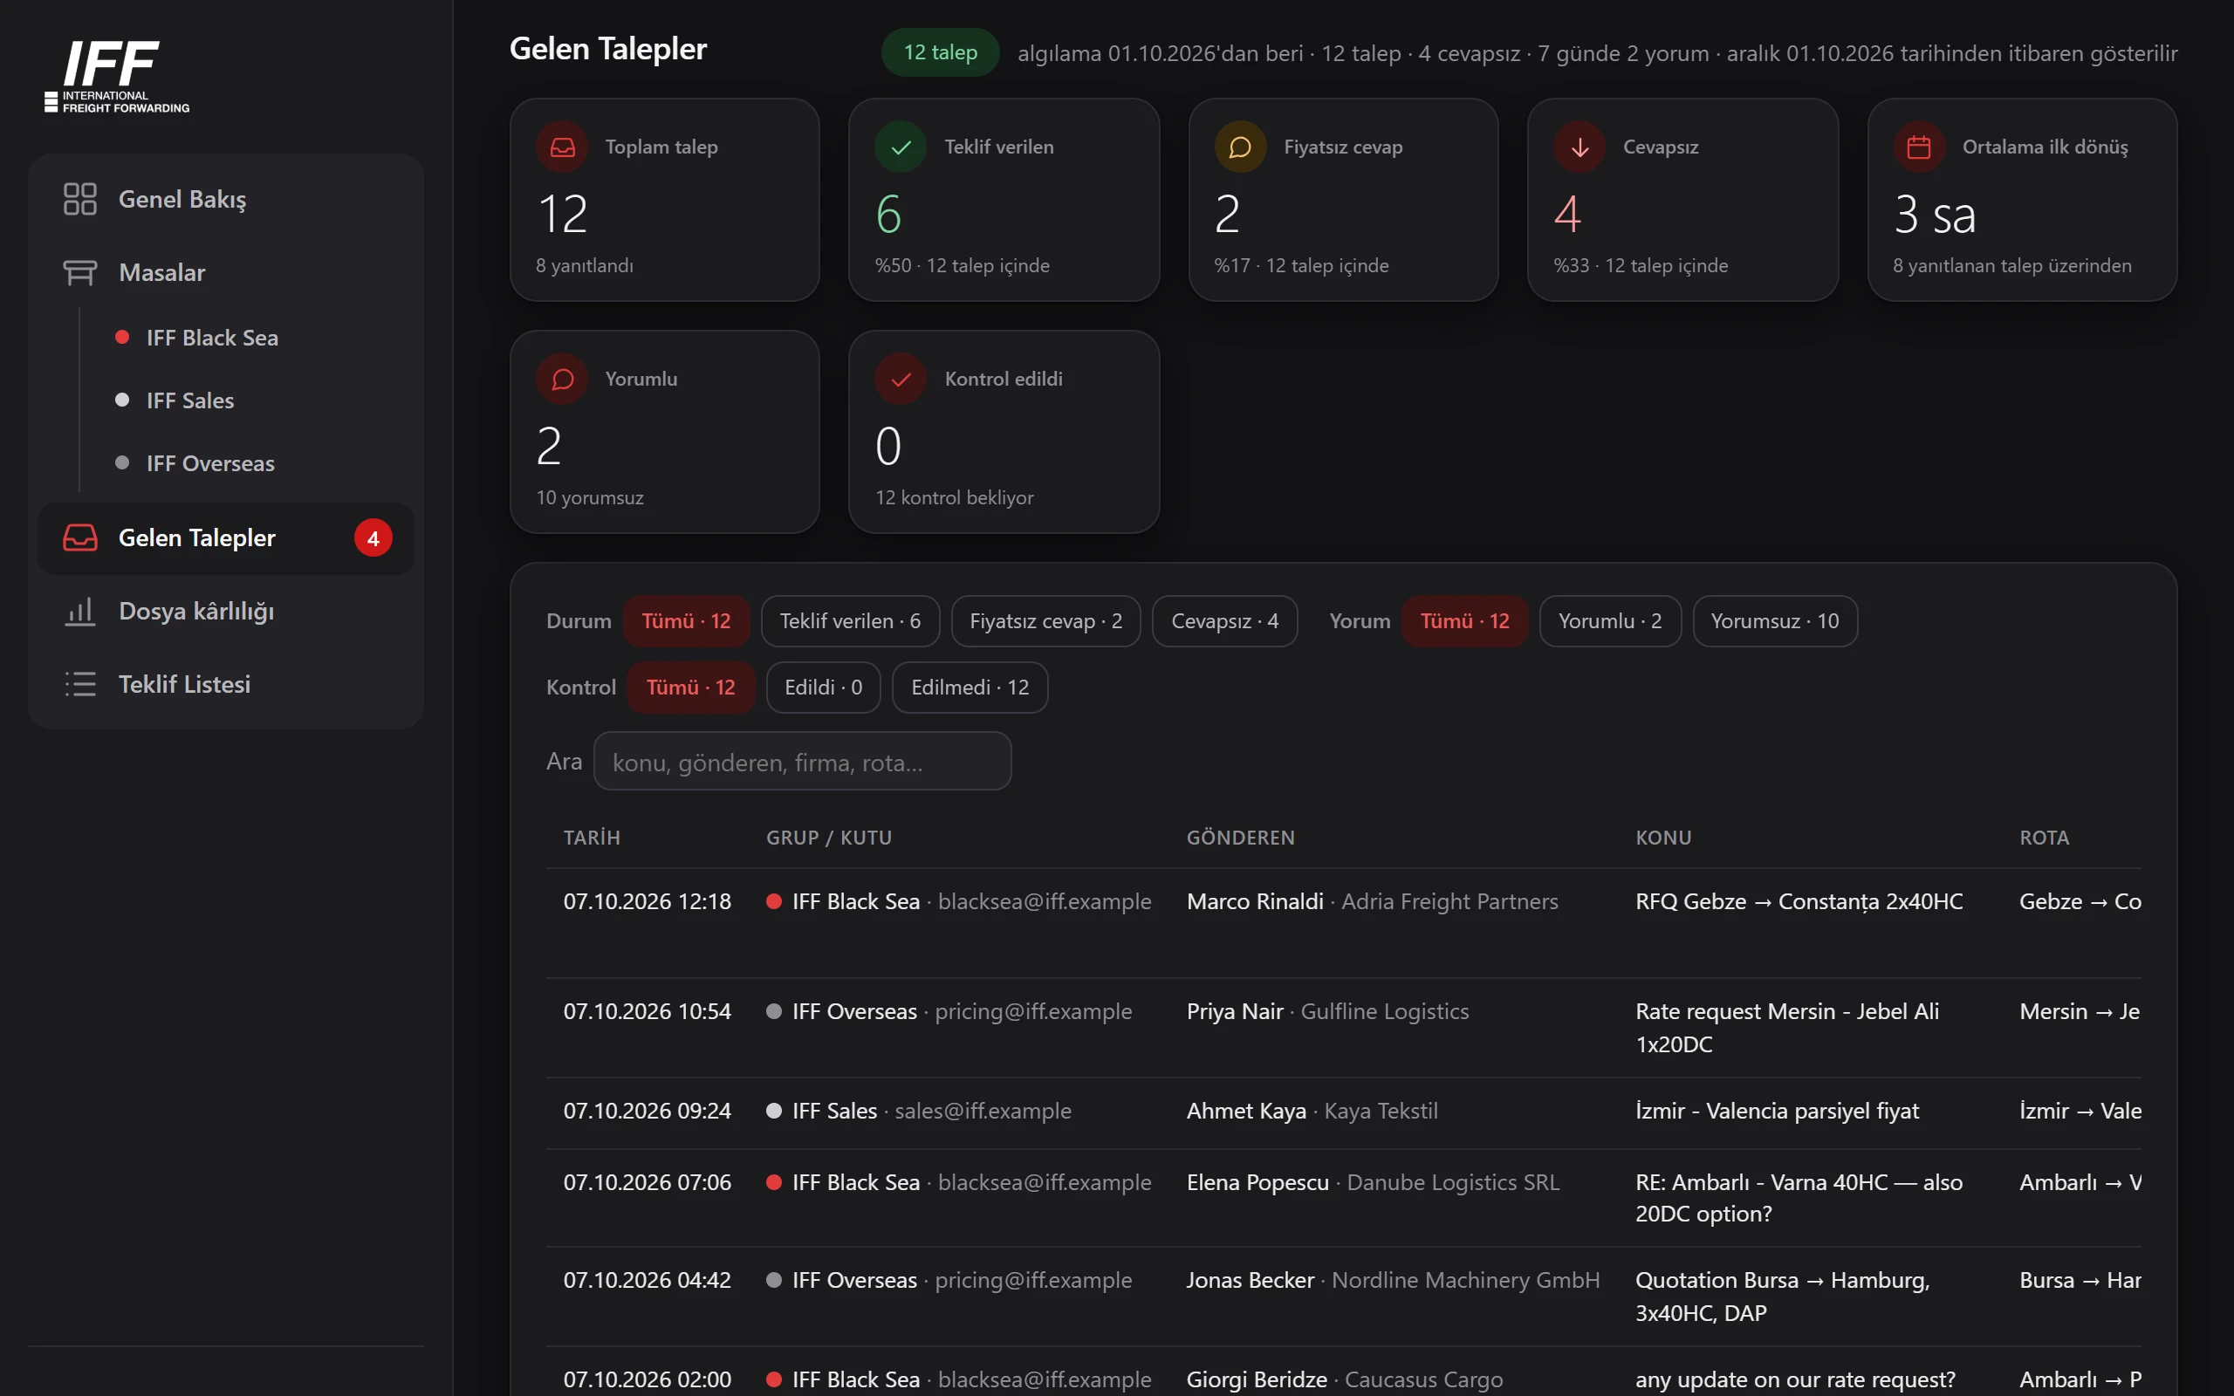This screenshot has width=2234, height=1396.
Task: Filter by Yorumsuz · 10
Action: (x=1775, y=621)
